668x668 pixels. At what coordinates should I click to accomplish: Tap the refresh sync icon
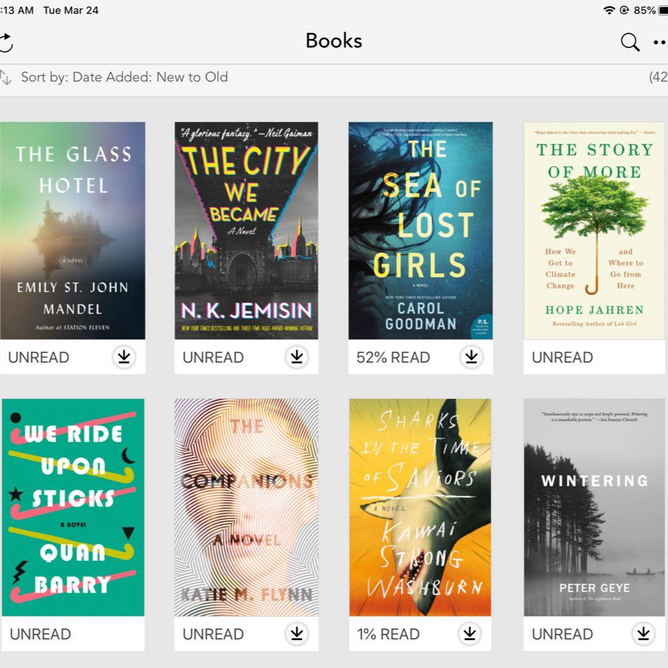(x=6, y=43)
